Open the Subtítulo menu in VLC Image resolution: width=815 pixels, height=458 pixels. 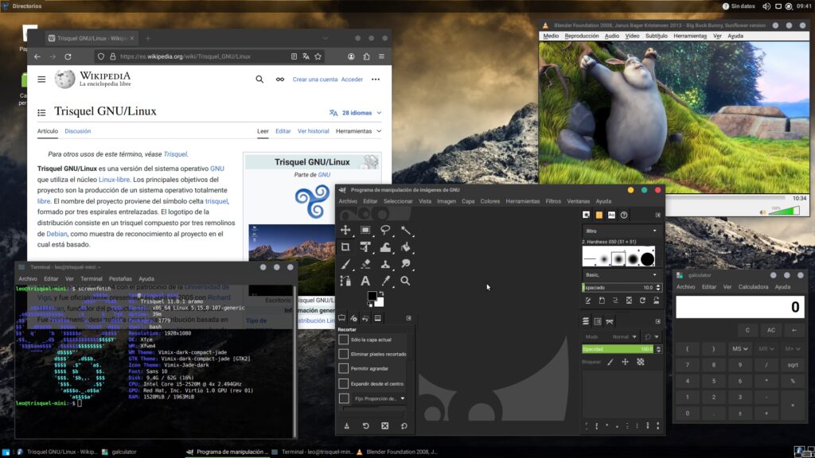[x=657, y=36]
